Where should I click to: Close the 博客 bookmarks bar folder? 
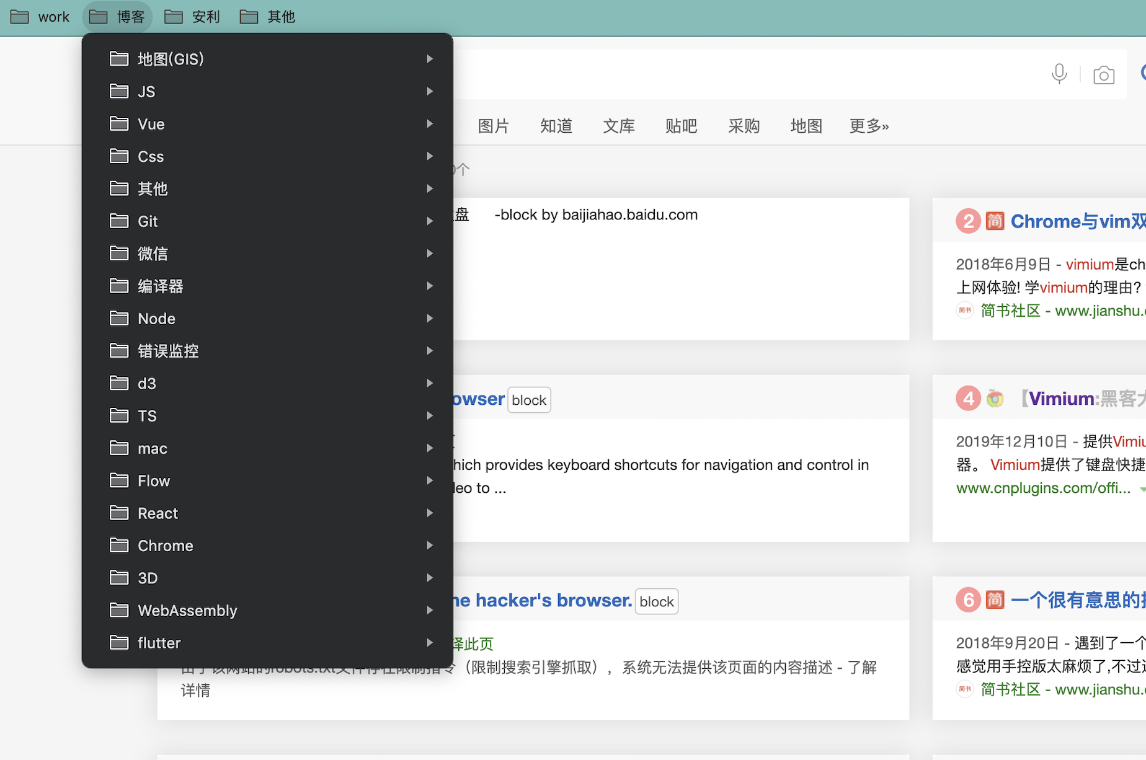(117, 17)
